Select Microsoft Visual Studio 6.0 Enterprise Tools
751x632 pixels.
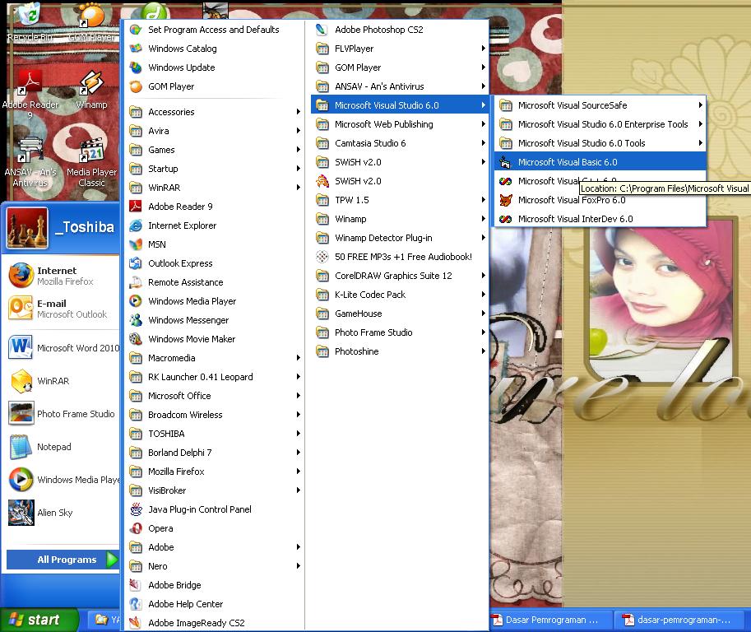click(x=600, y=124)
